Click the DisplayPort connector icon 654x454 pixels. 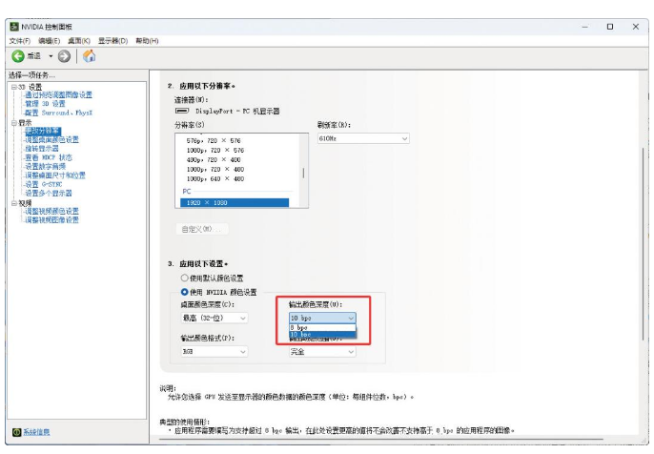coord(181,111)
